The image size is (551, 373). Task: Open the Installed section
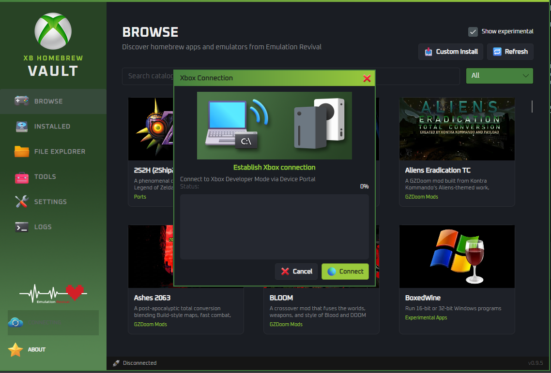tap(53, 127)
